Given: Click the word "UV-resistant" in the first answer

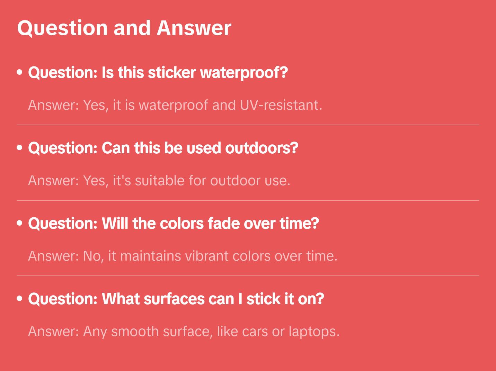Looking at the screenshot, I should click(x=281, y=105).
